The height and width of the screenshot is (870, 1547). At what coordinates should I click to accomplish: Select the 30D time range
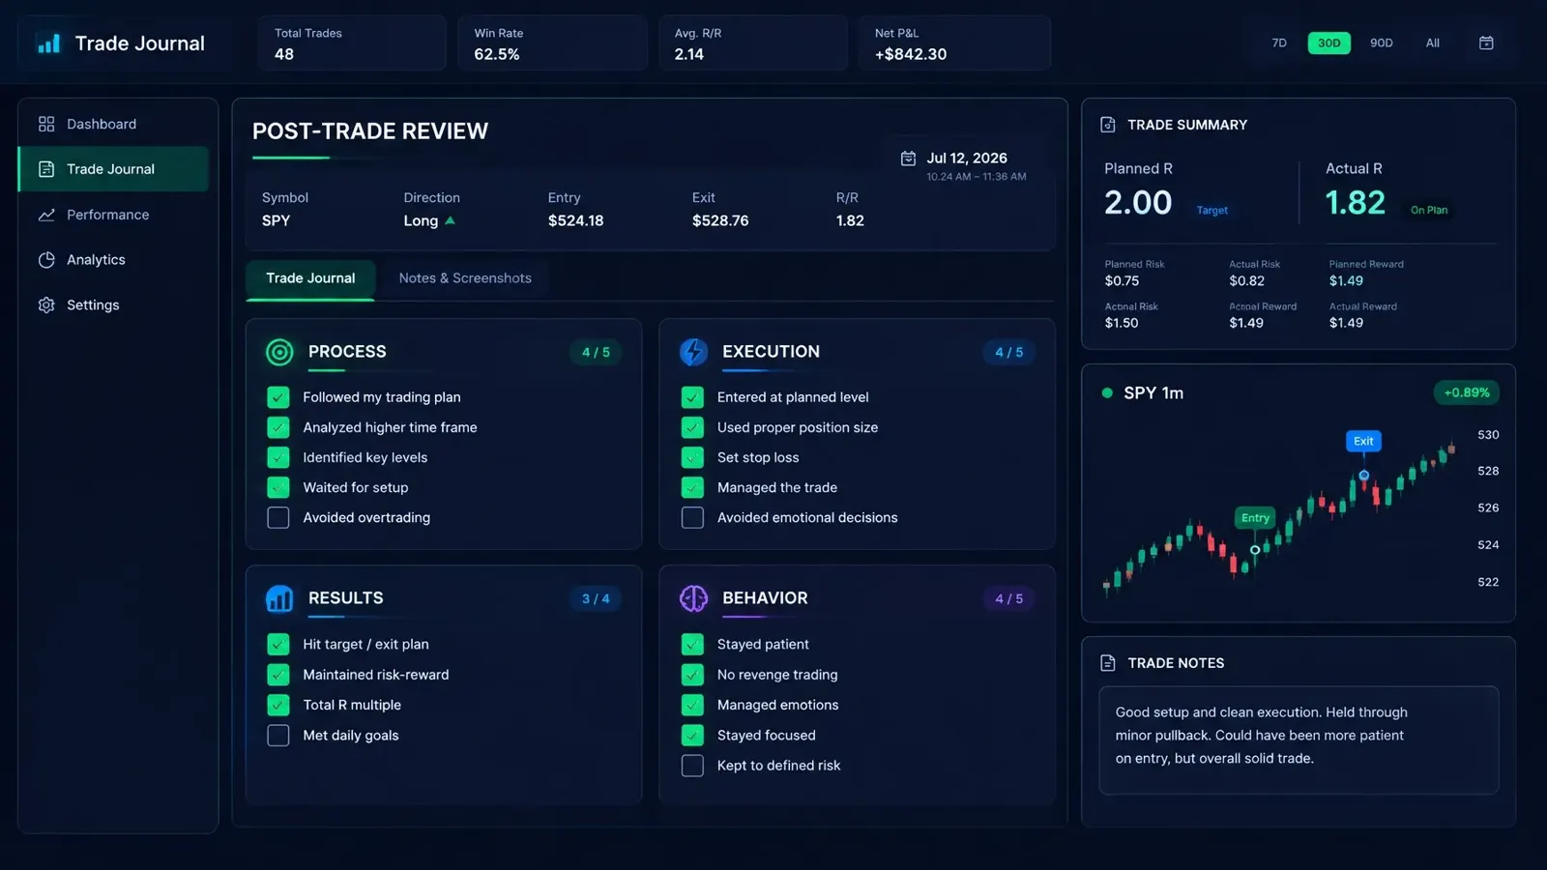pos(1329,43)
